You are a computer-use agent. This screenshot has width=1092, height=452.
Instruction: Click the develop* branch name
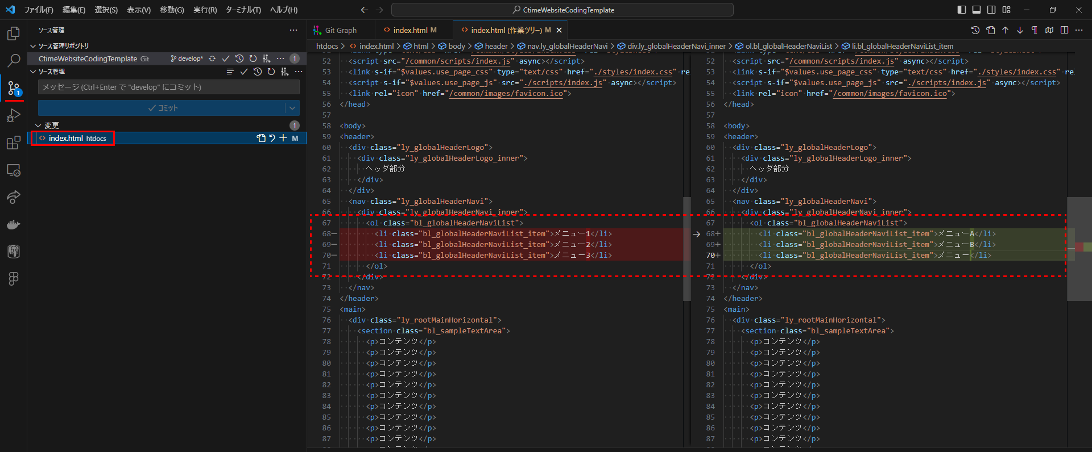(187, 58)
